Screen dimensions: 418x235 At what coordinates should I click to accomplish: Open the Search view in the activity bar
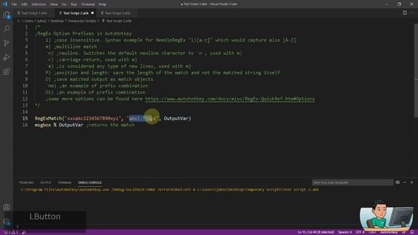pyautogui.click(x=7, y=29)
